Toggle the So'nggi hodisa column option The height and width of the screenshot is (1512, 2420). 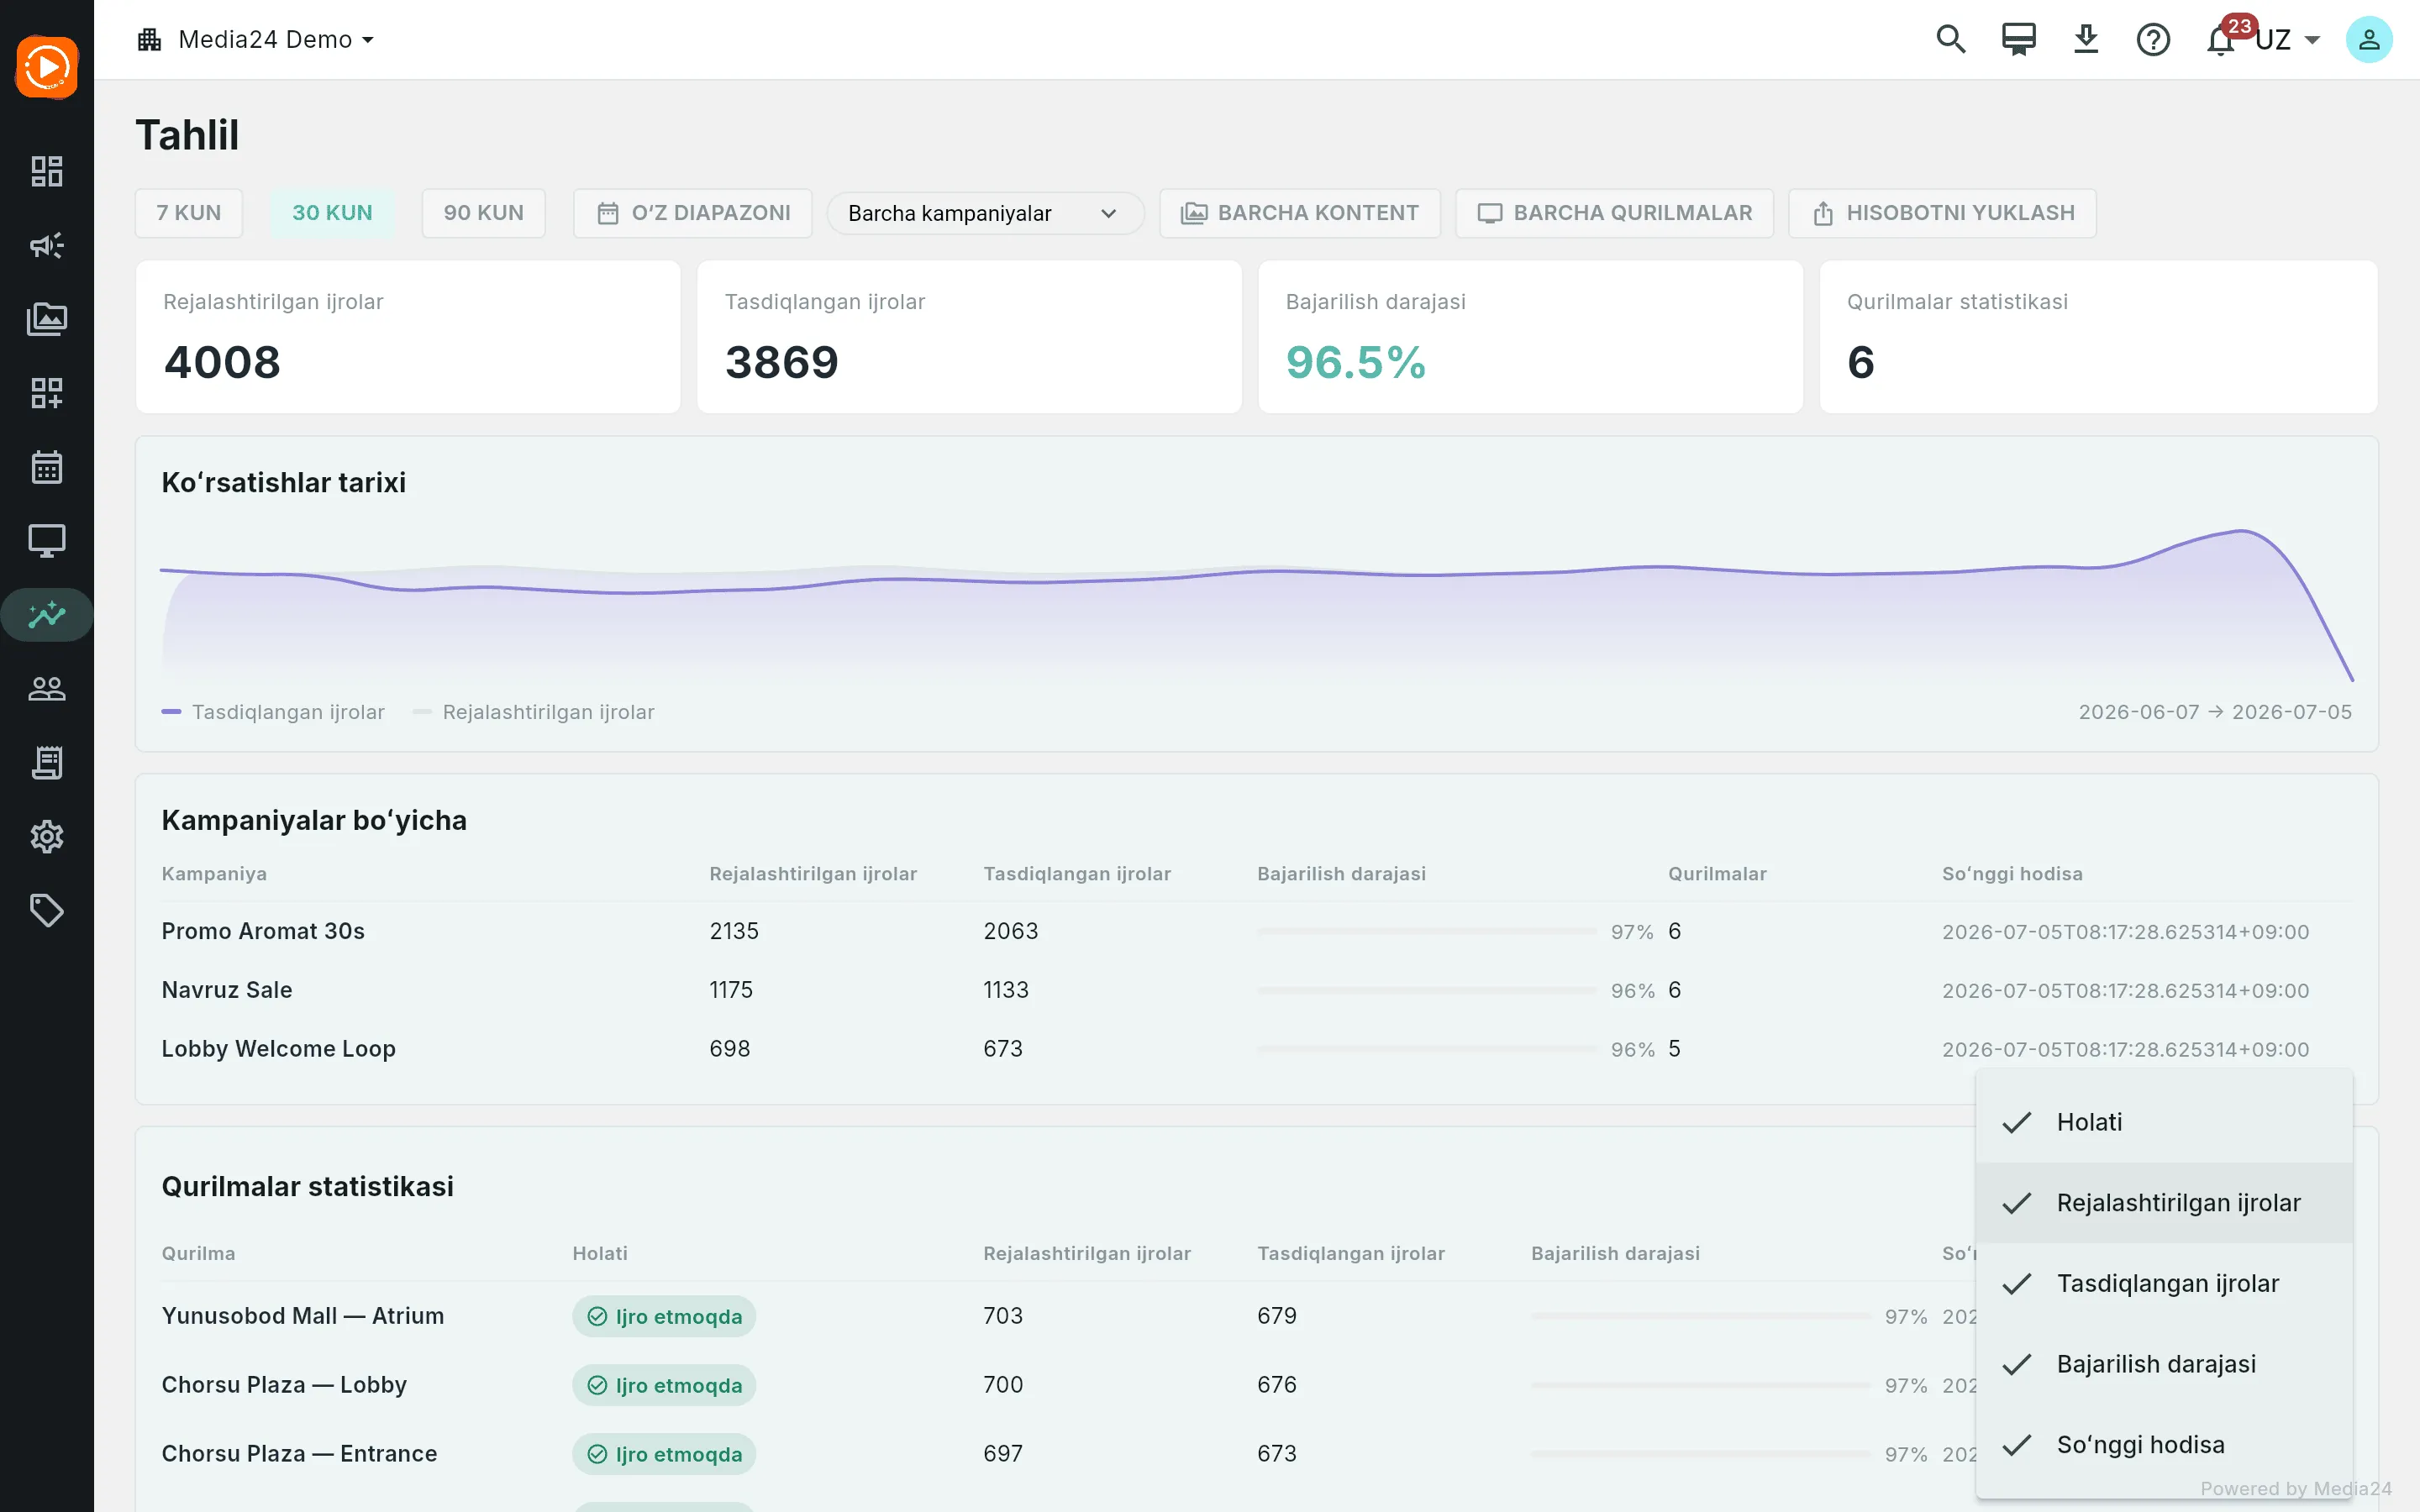point(2164,1445)
